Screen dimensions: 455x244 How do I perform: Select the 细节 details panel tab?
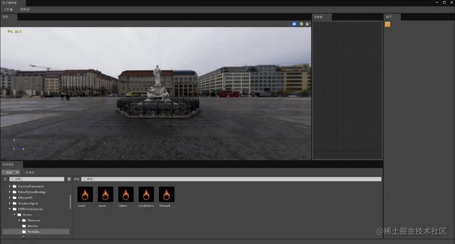[392, 17]
